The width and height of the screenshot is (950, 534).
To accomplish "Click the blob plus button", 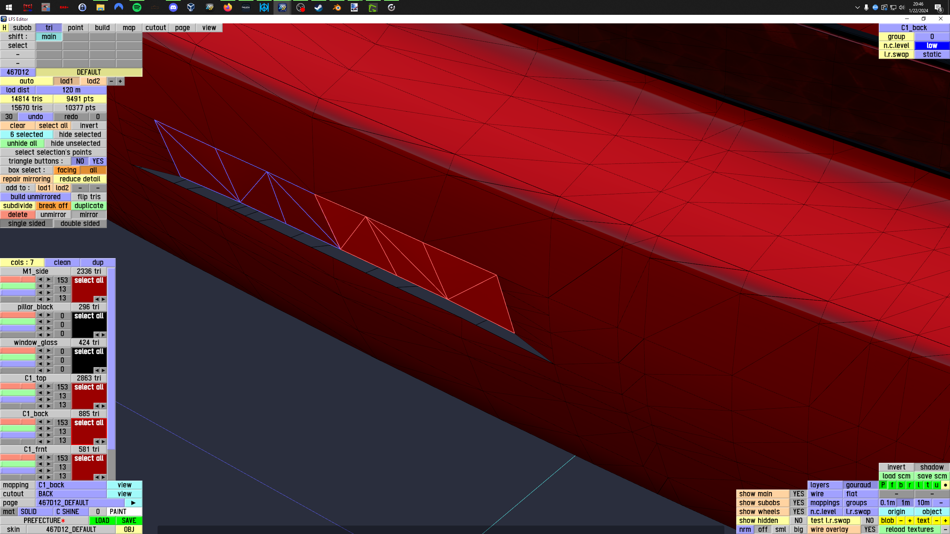I will click(x=910, y=521).
